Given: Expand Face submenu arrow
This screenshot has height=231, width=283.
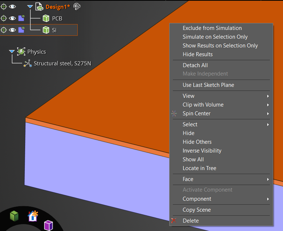Looking at the screenshot, I should 268,179.
